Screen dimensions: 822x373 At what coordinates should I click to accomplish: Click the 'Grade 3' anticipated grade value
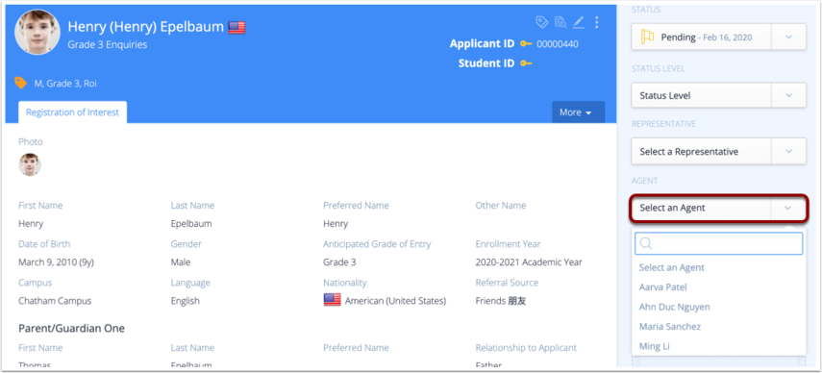click(339, 261)
